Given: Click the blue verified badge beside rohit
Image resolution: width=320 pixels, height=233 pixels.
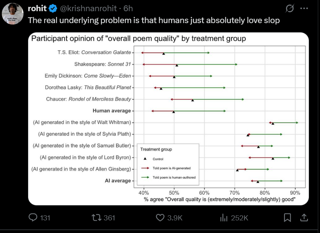Looking at the screenshot, I should point(53,8).
